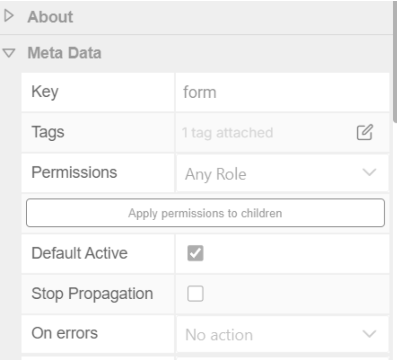Click the Meta Data section header text
397x362 pixels.
64,53
